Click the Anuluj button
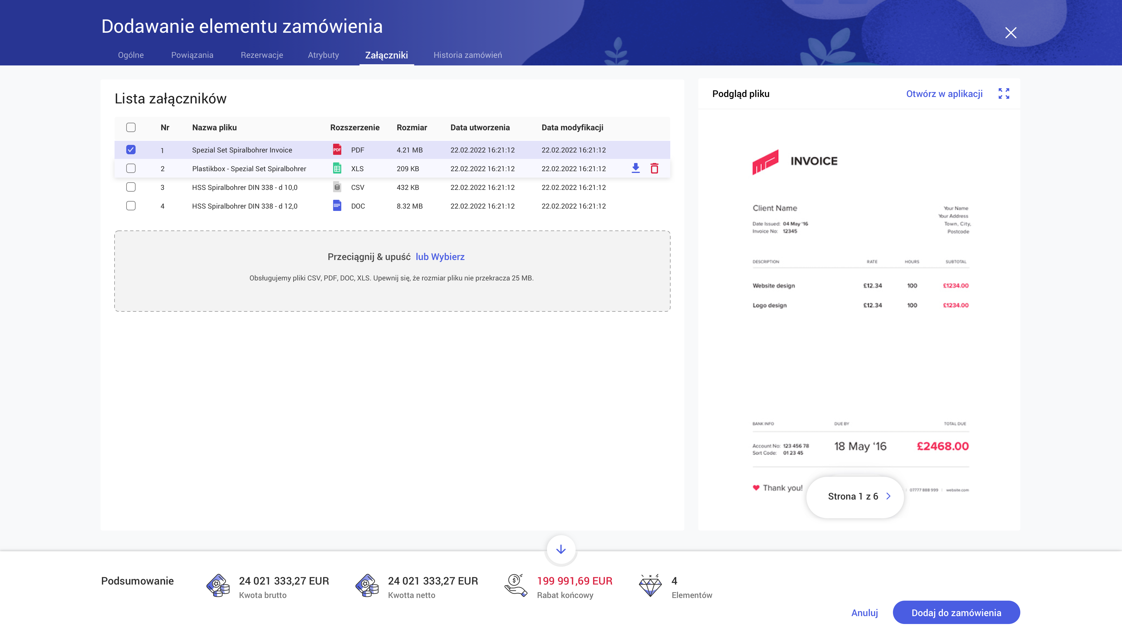 [x=865, y=613]
